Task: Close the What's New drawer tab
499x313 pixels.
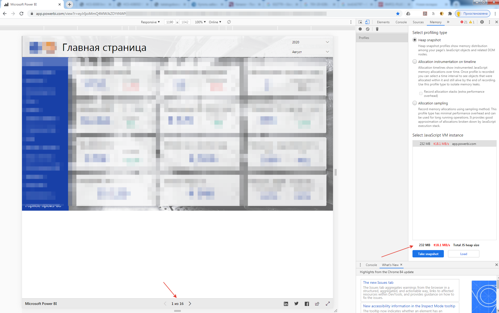Action: point(401,265)
